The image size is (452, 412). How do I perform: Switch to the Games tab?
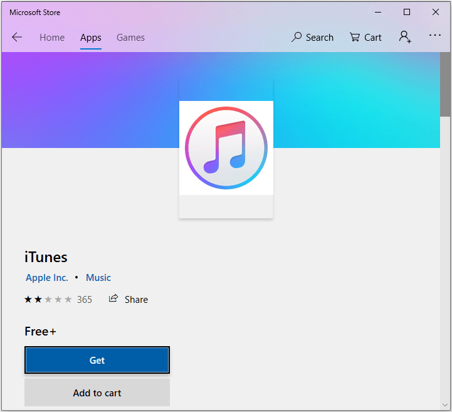point(130,38)
